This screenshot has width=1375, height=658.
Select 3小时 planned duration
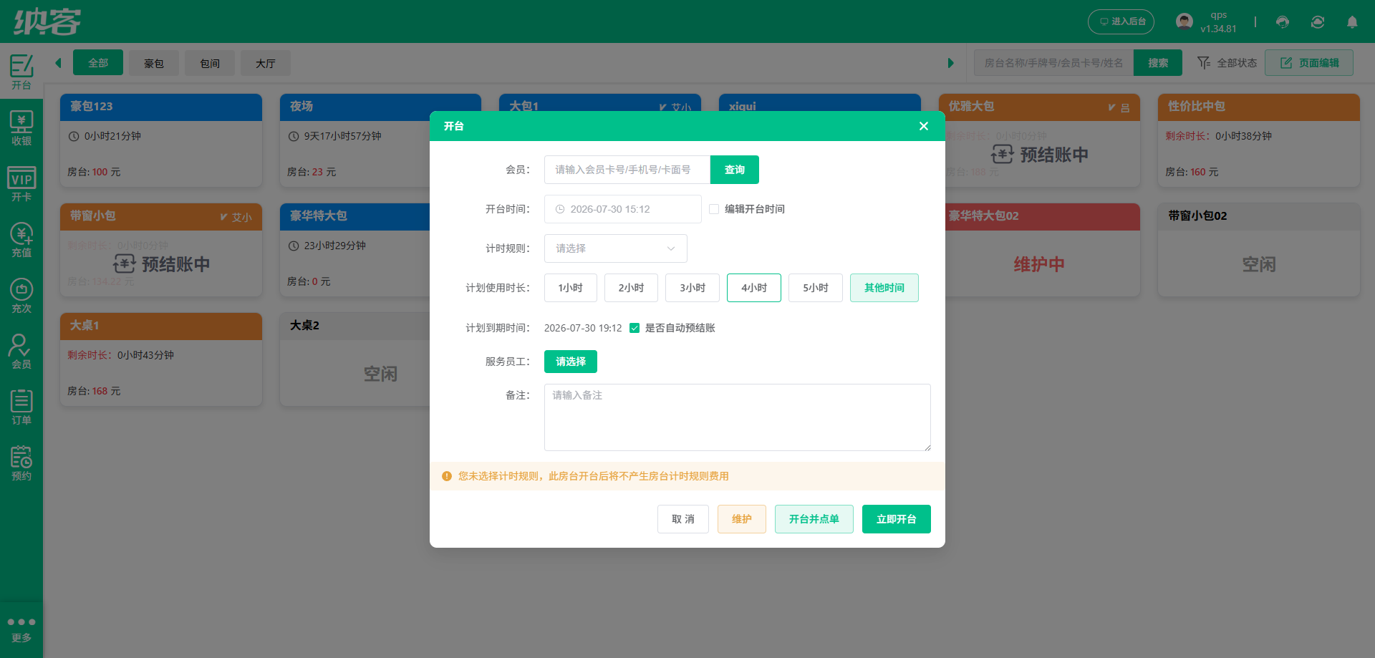pyautogui.click(x=693, y=288)
